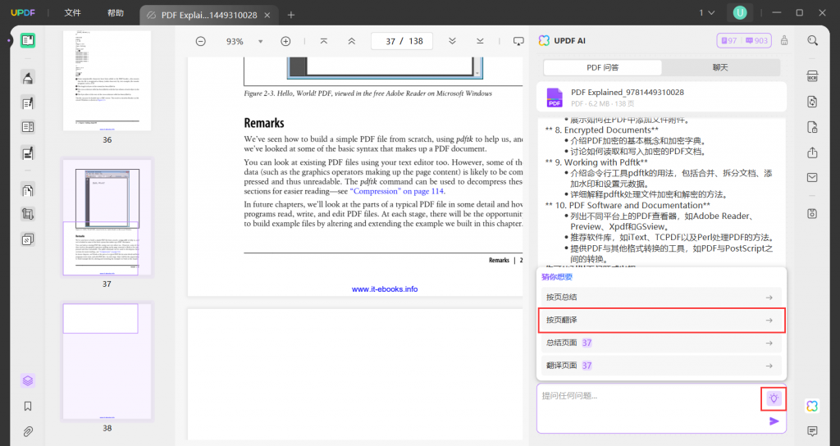The image size is (840, 446).
Task: Run OCR text recognition
Action: (813, 76)
